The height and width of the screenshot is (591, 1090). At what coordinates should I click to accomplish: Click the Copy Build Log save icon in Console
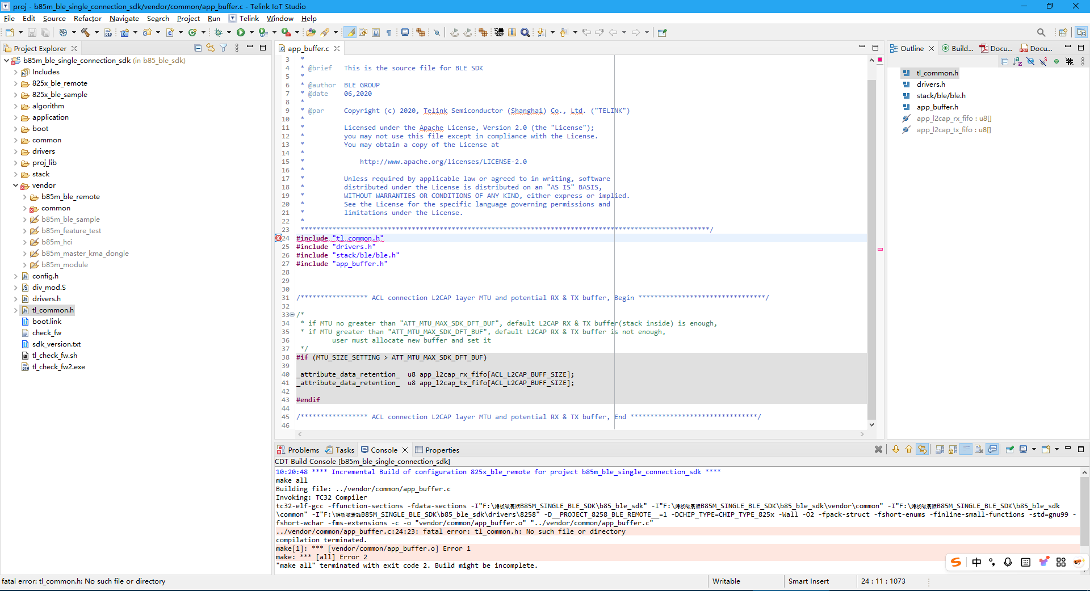pyautogui.click(x=940, y=449)
